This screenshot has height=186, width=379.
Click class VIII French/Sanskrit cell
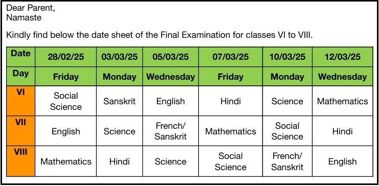[x=288, y=161]
